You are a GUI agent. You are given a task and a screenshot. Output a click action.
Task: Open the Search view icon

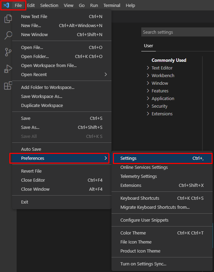pyautogui.click(x=8, y=35)
